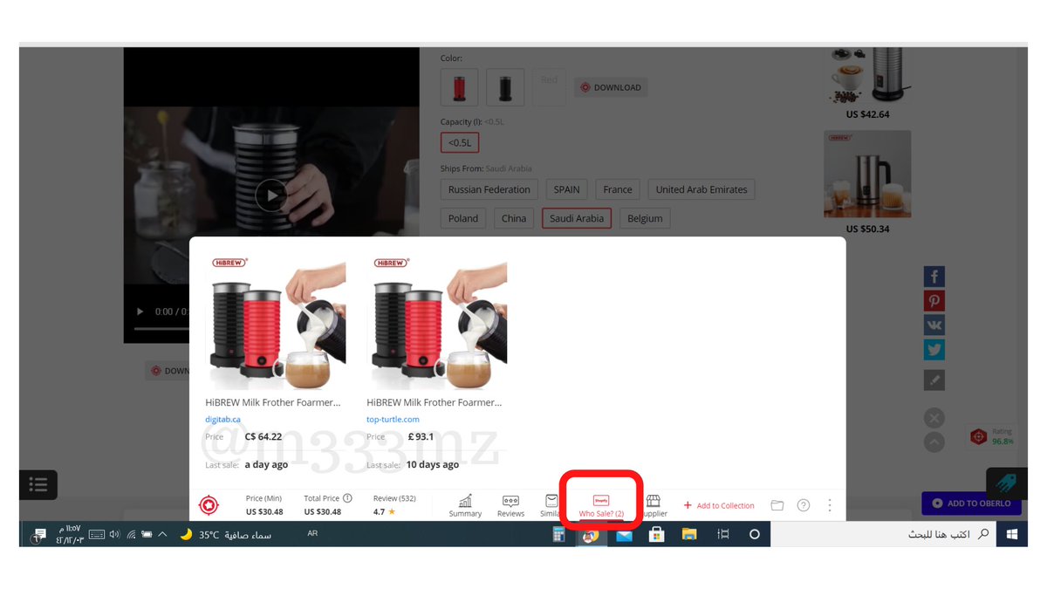
Task: Open the digitab.ca product image
Action: pos(276,321)
